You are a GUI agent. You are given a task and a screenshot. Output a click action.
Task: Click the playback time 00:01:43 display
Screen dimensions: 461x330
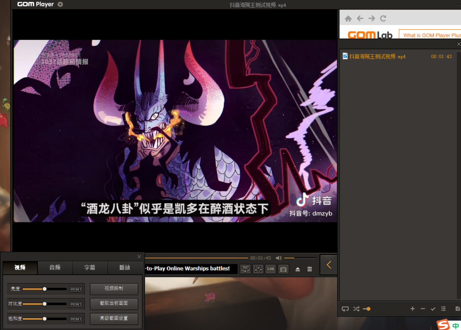click(x=260, y=258)
